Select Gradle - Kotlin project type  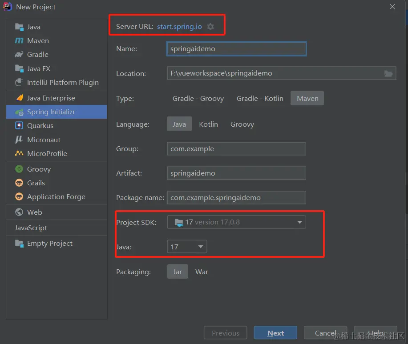260,99
